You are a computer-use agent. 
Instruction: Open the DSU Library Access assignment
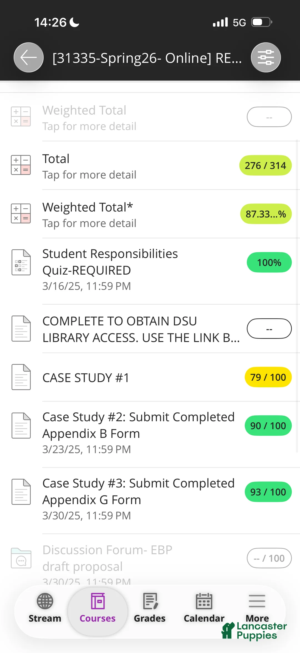pyautogui.click(x=141, y=329)
